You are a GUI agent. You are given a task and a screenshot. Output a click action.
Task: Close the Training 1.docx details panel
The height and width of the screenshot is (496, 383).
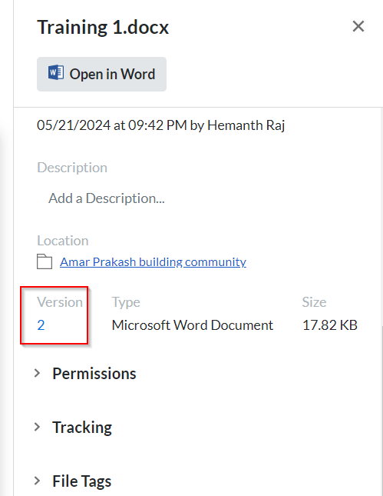358,27
